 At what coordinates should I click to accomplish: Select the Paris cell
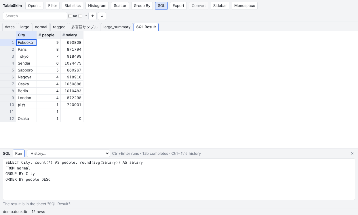click(26, 49)
